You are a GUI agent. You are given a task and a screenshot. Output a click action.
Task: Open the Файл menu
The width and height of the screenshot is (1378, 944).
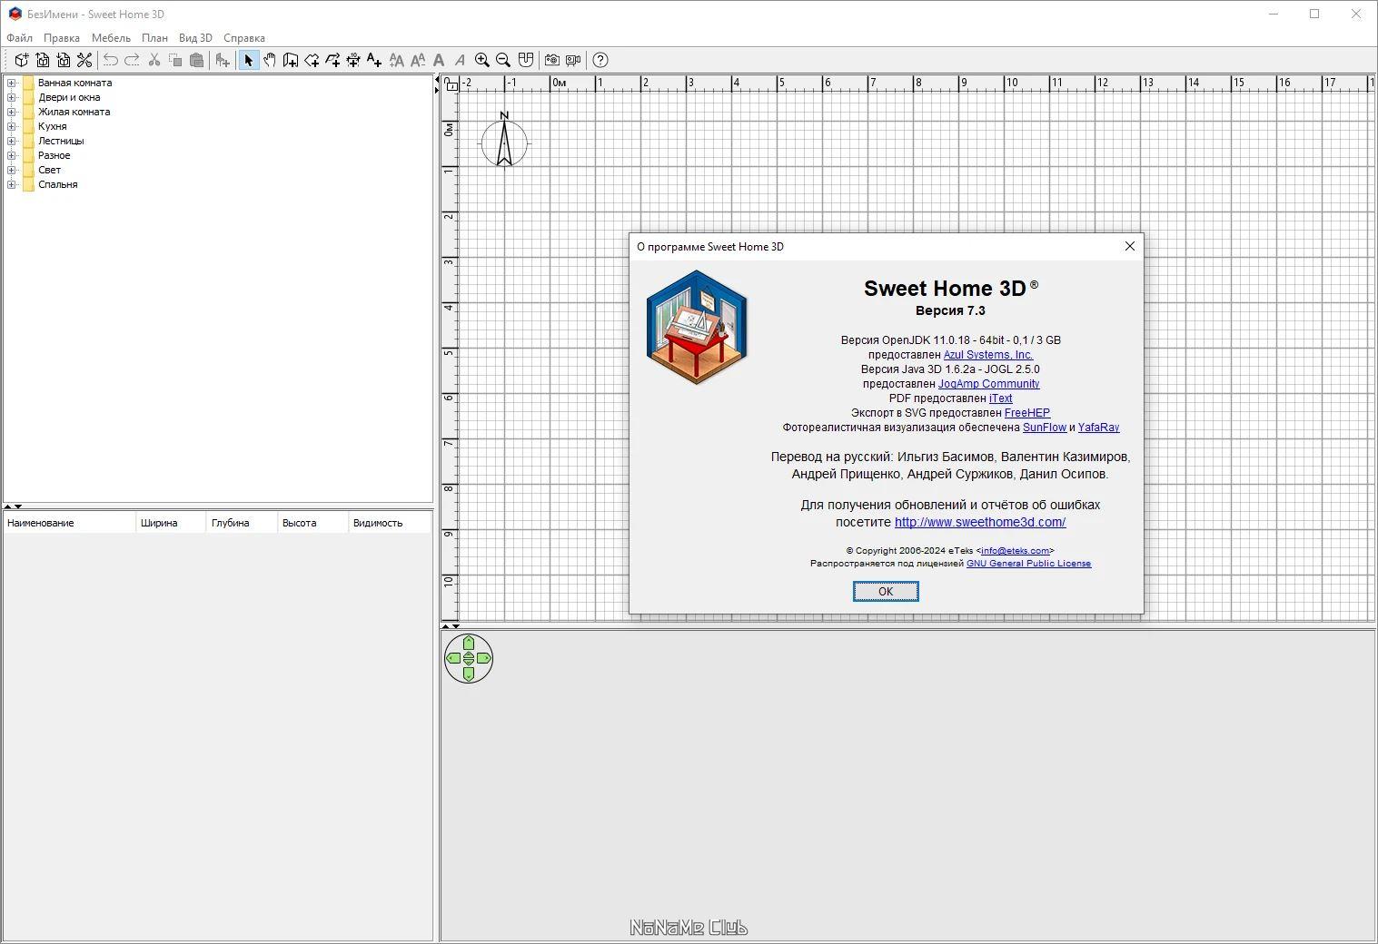pos(19,38)
